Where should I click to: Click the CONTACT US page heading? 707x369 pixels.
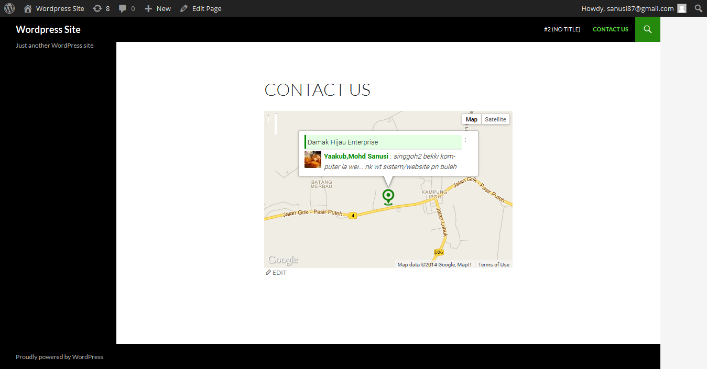(317, 90)
